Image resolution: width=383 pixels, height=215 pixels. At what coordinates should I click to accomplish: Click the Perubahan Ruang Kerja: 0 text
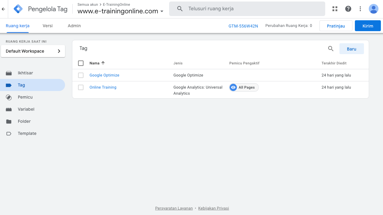tap(289, 26)
